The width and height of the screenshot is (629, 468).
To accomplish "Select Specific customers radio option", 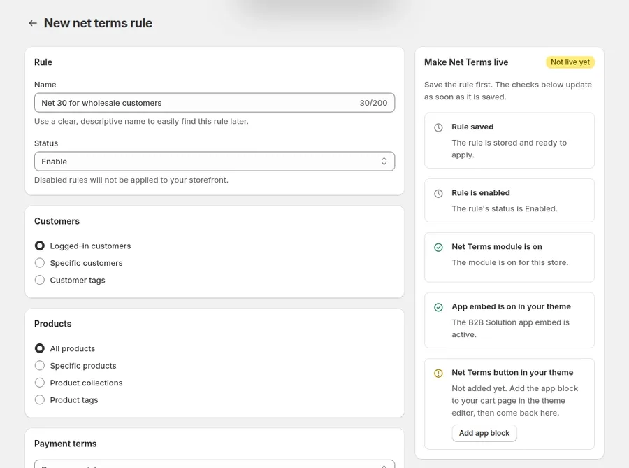I will [40, 263].
